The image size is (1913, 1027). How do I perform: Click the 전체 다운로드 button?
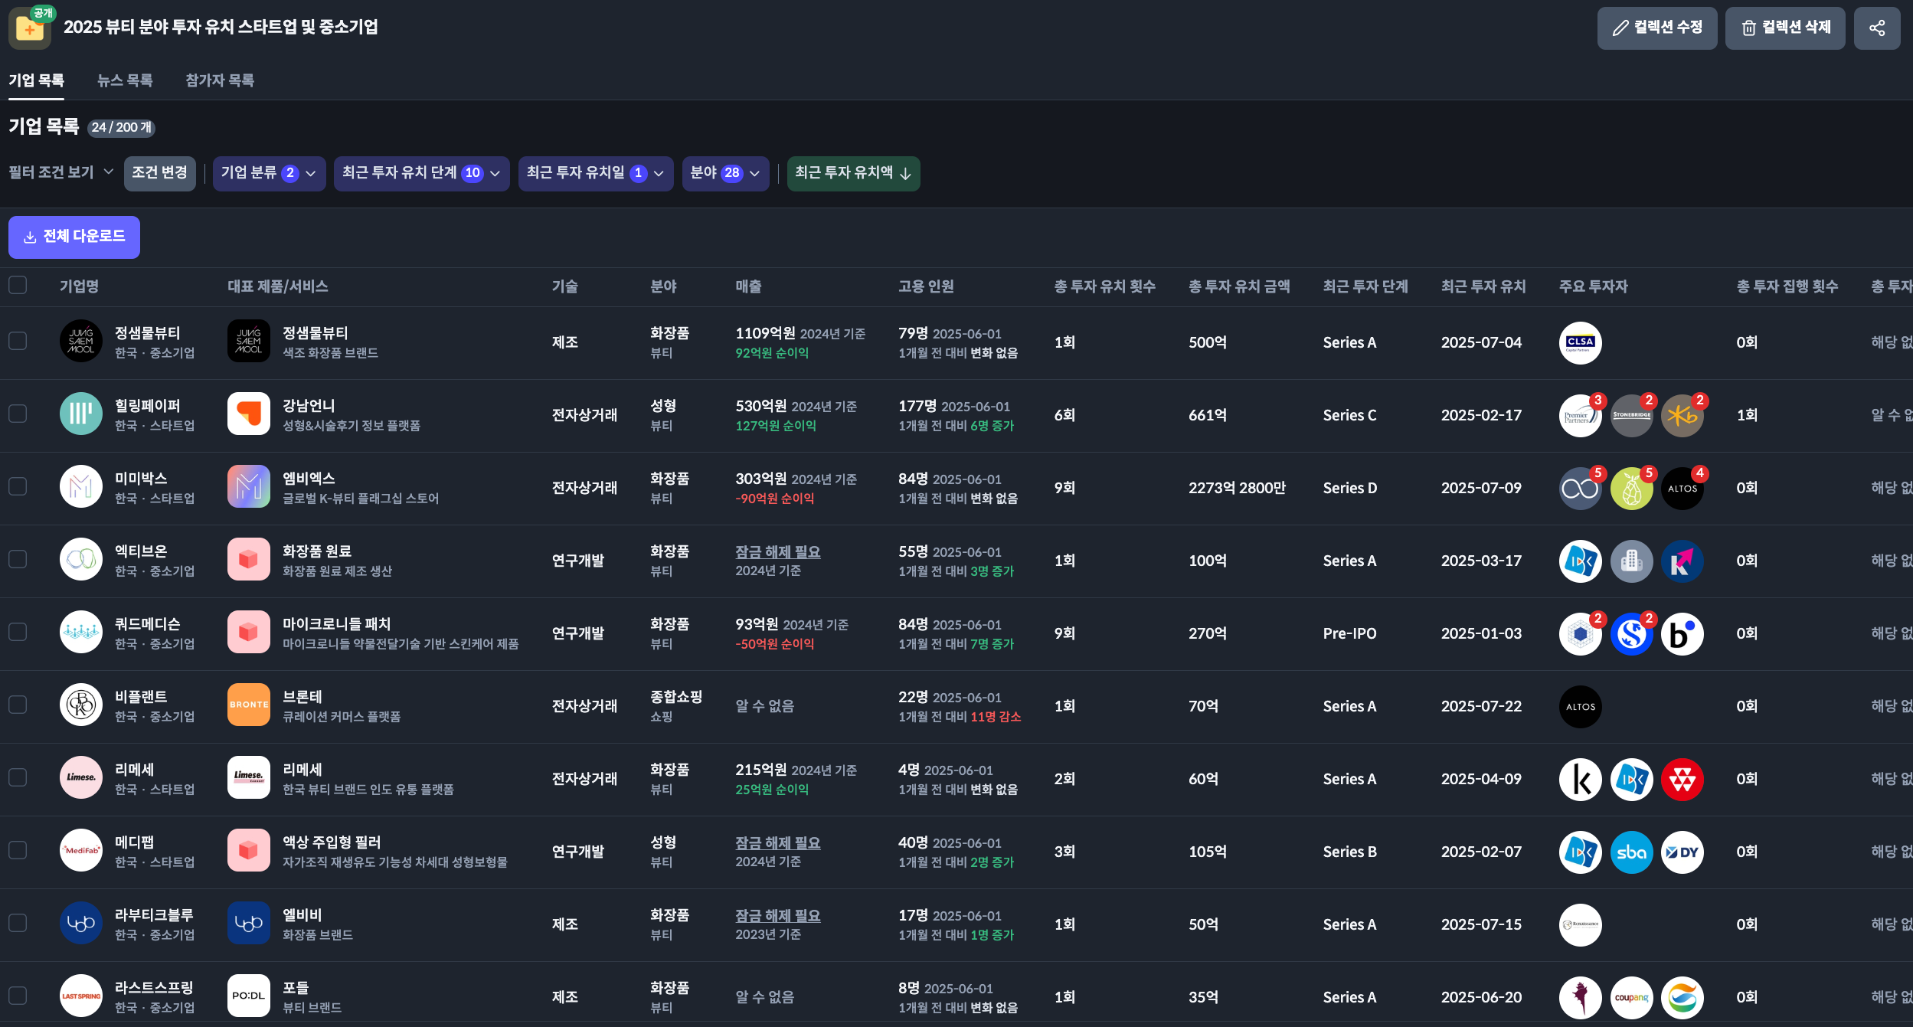74,237
